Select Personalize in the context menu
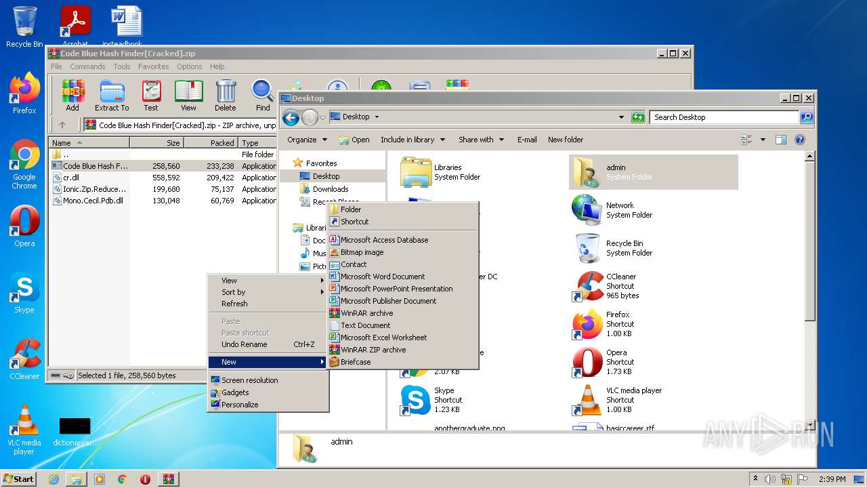The height and width of the screenshot is (488, 867). (x=268, y=405)
